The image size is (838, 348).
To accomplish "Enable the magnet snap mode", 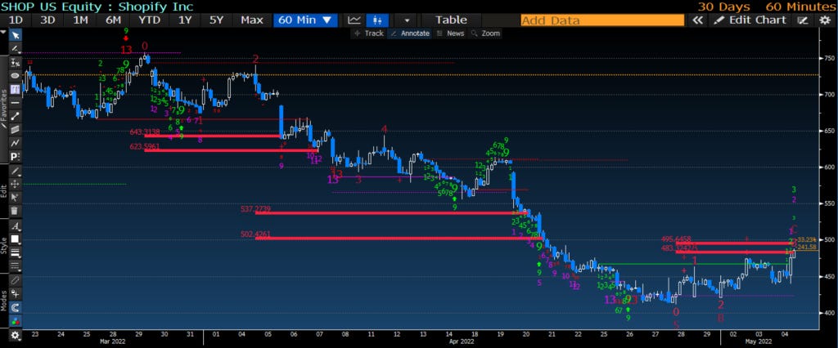I will [16, 308].
